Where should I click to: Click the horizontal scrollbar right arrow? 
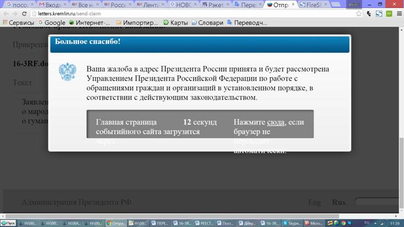(x=396, y=216)
